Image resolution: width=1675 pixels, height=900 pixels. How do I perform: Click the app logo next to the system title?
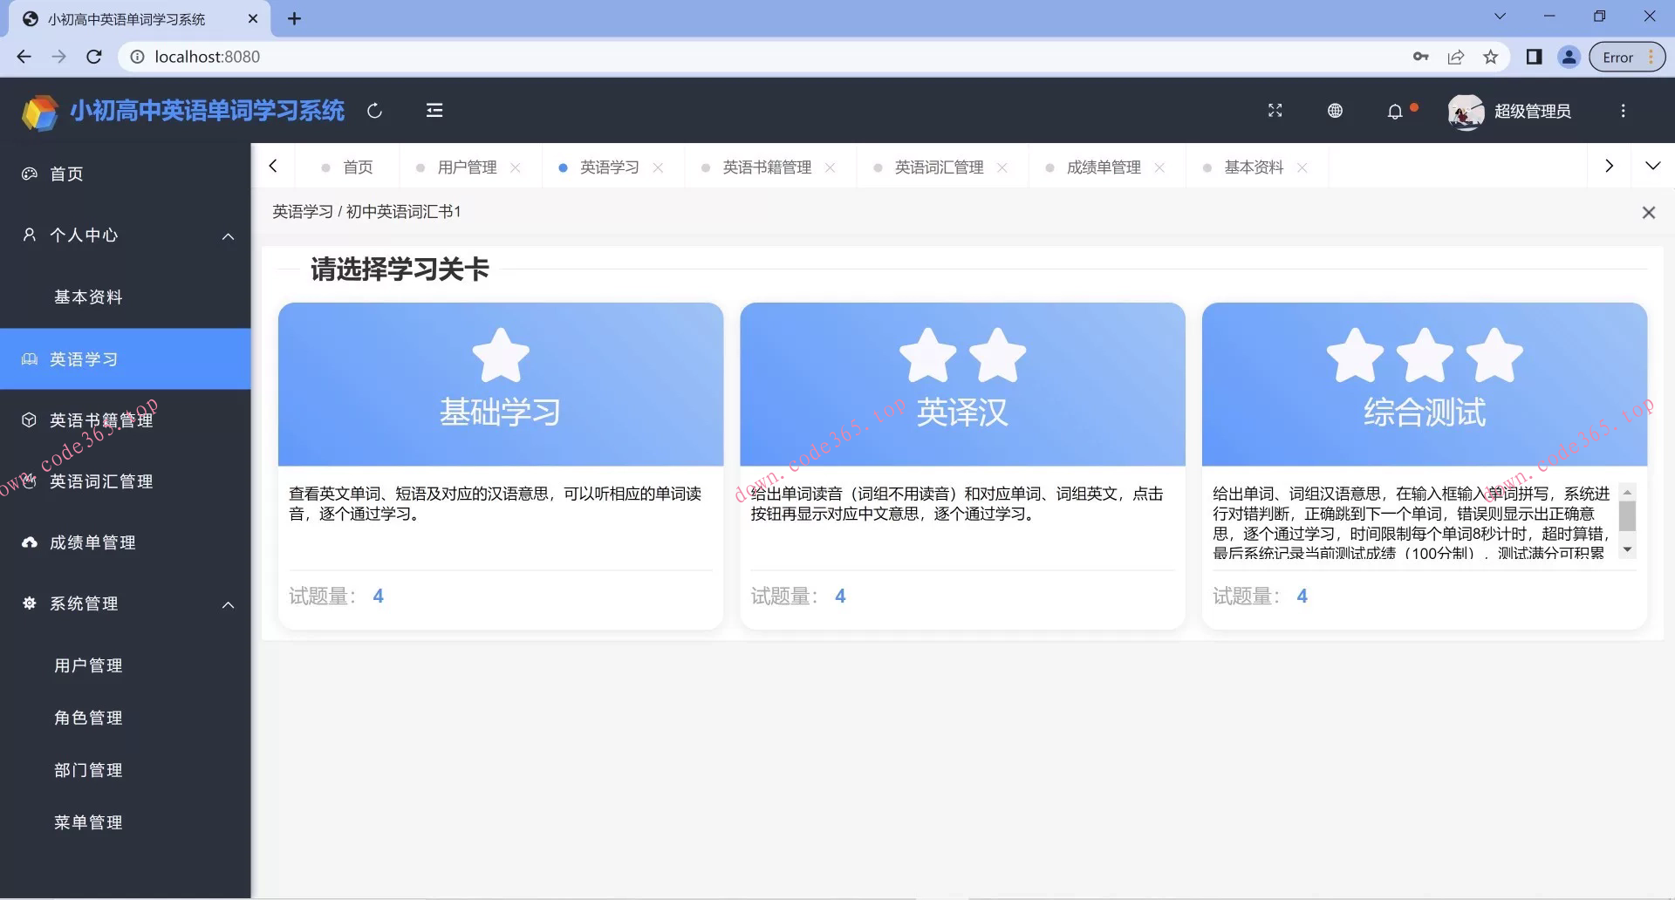[x=38, y=112]
